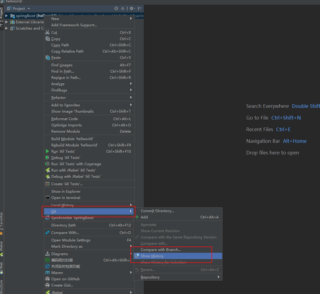
Task: Click the Maven 'm' icon
Action: pyautogui.click(x=47, y=272)
